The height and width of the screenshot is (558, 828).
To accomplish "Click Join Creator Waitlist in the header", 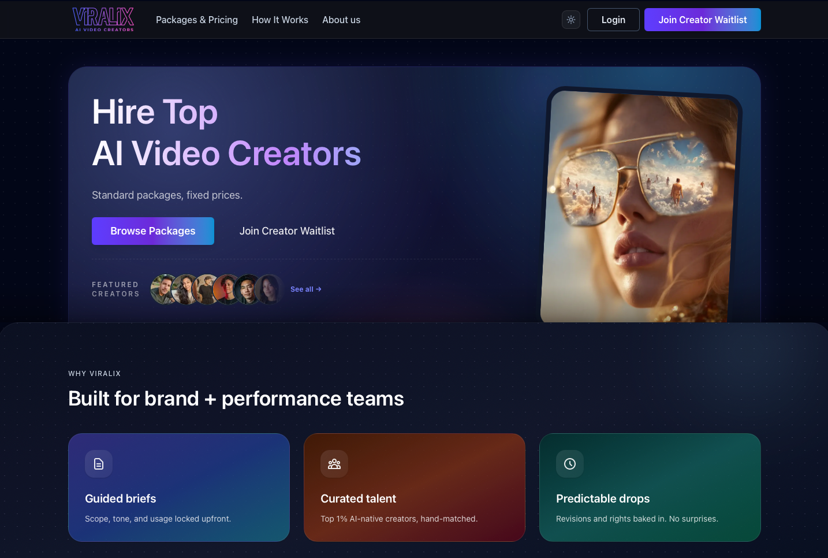I will 702,19.
